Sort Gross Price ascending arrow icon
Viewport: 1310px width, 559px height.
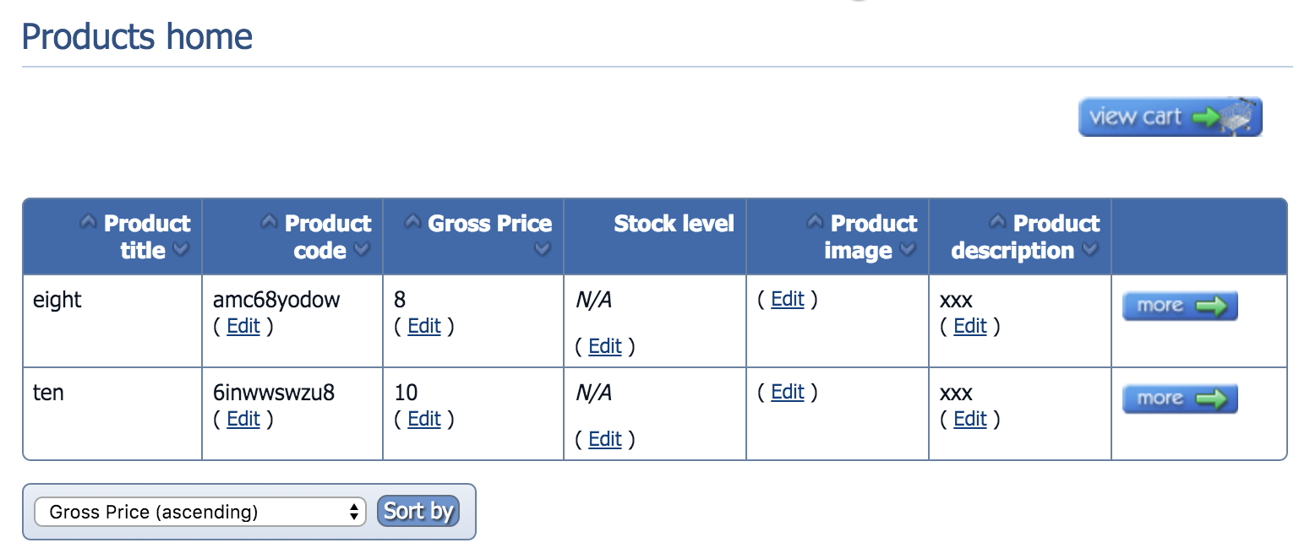(412, 223)
